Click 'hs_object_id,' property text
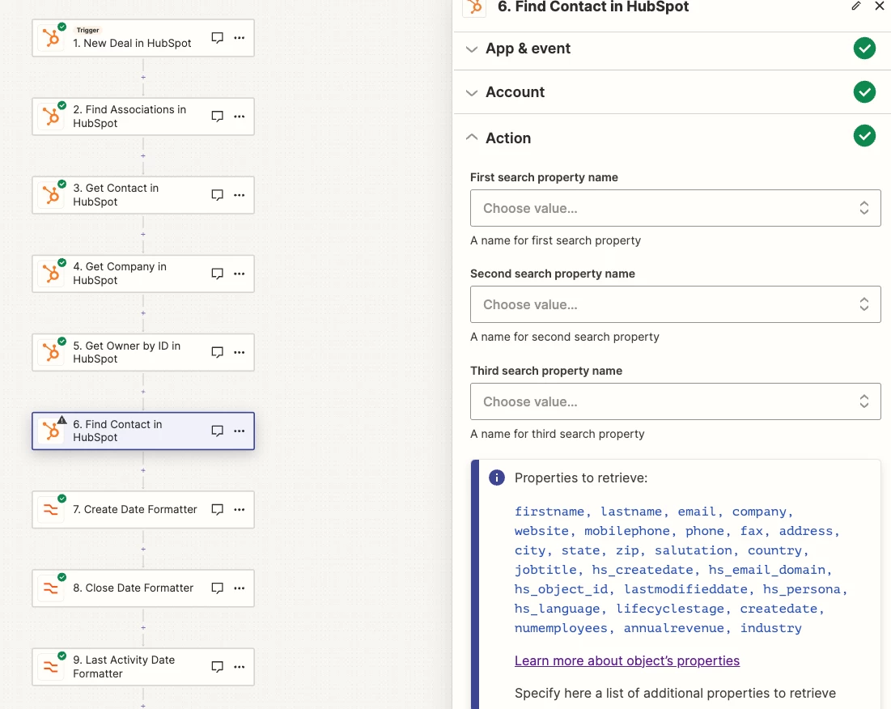The image size is (891, 709). 564,589
